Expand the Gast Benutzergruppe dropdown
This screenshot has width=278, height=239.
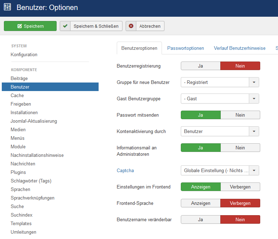tap(254, 99)
